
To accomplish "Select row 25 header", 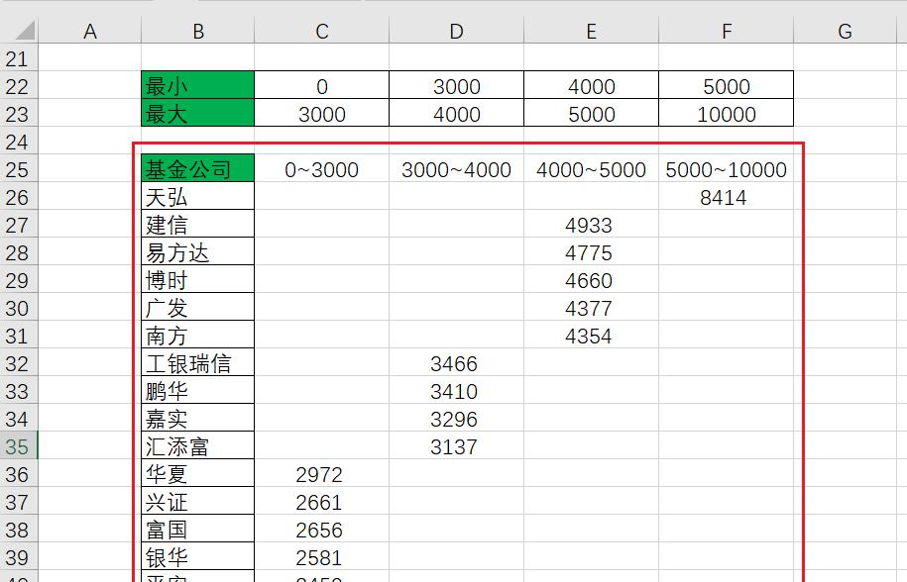I will pos(19,168).
